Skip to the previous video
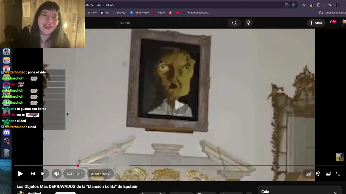The image size is (346, 194). (33, 174)
